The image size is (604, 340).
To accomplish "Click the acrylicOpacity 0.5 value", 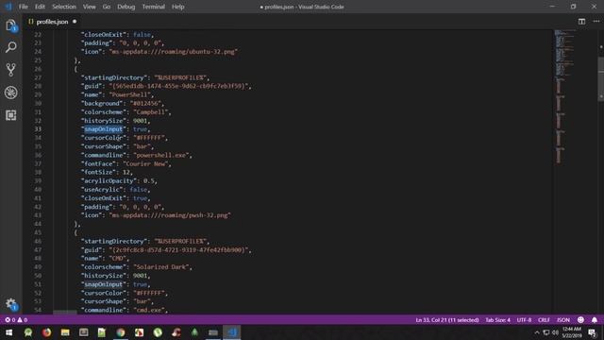I will [149, 180].
